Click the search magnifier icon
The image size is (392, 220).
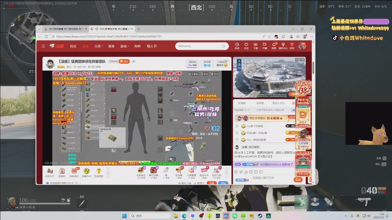[223, 46]
